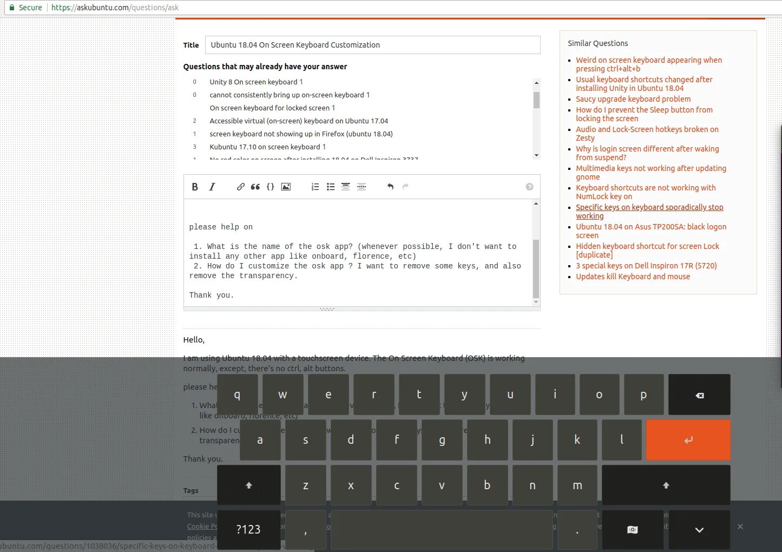Insert hyperlink using editor link icon
The width and height of the screenshot is (782, 552).
pos(240,187)
